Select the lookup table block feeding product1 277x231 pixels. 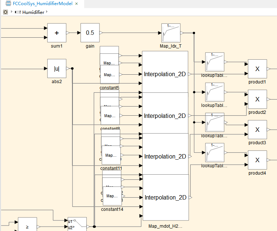215,62
